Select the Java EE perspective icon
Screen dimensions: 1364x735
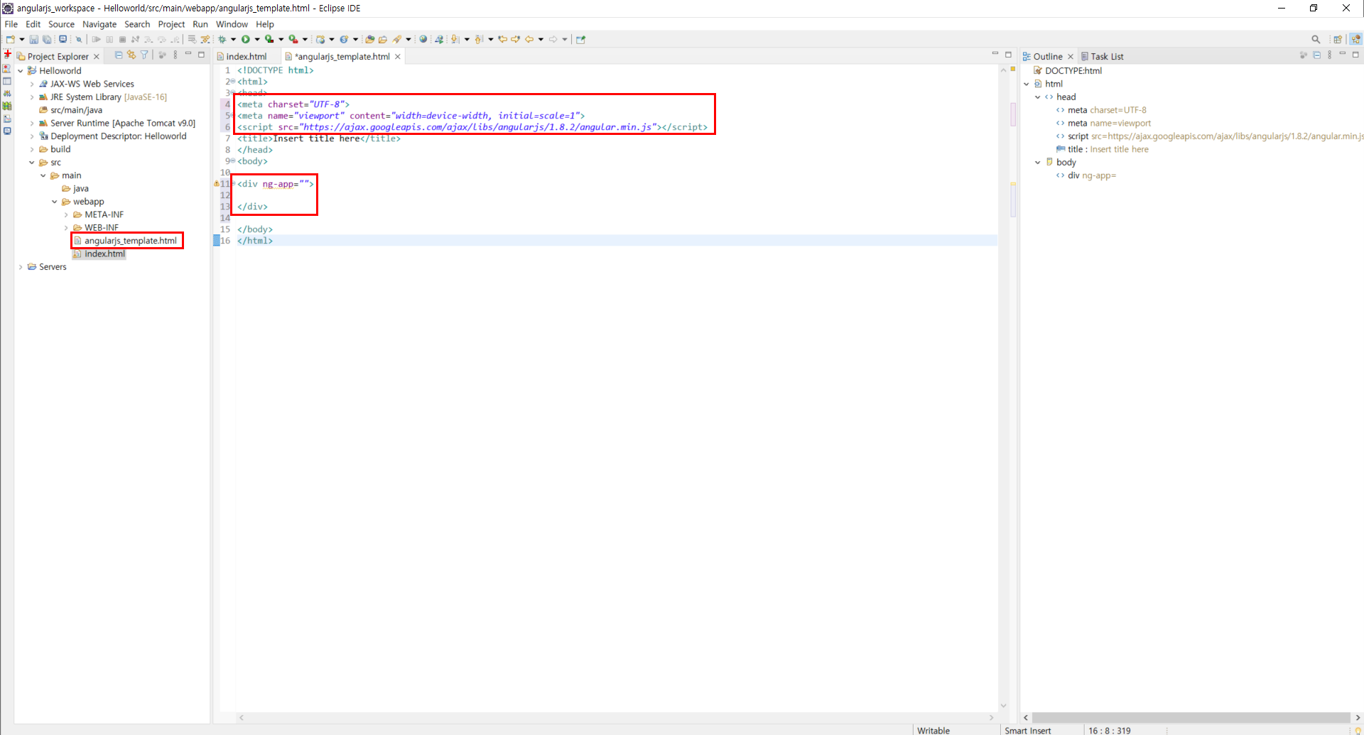pyautogui.click(x=1356, y=40)
